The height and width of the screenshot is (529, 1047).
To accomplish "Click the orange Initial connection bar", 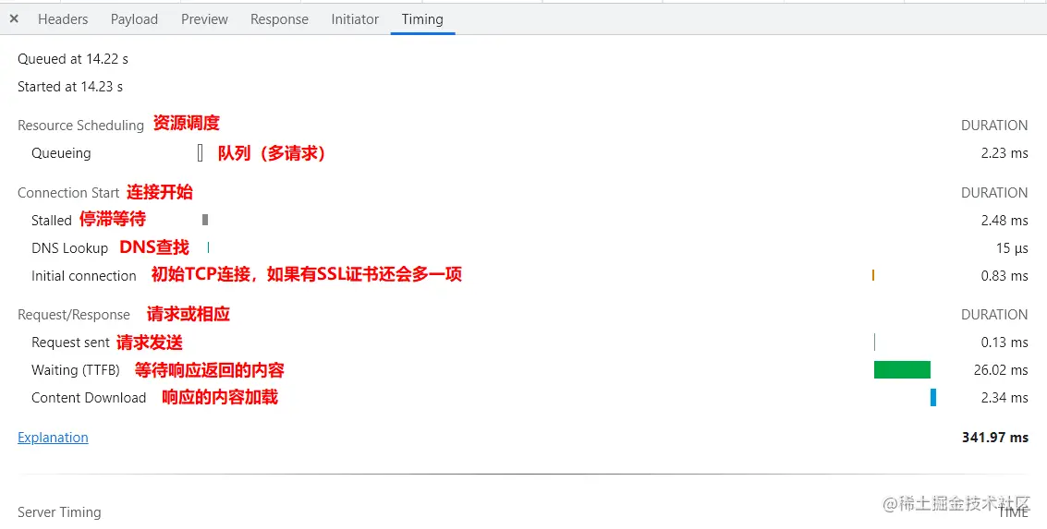I will pos(872,275).
